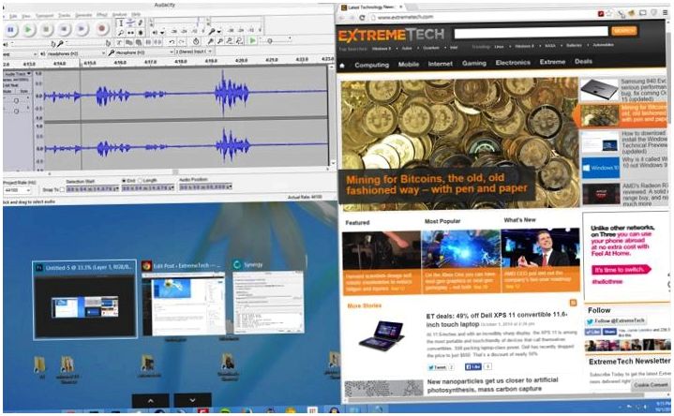Open the audio host dropdown

[x=20, y=53]
